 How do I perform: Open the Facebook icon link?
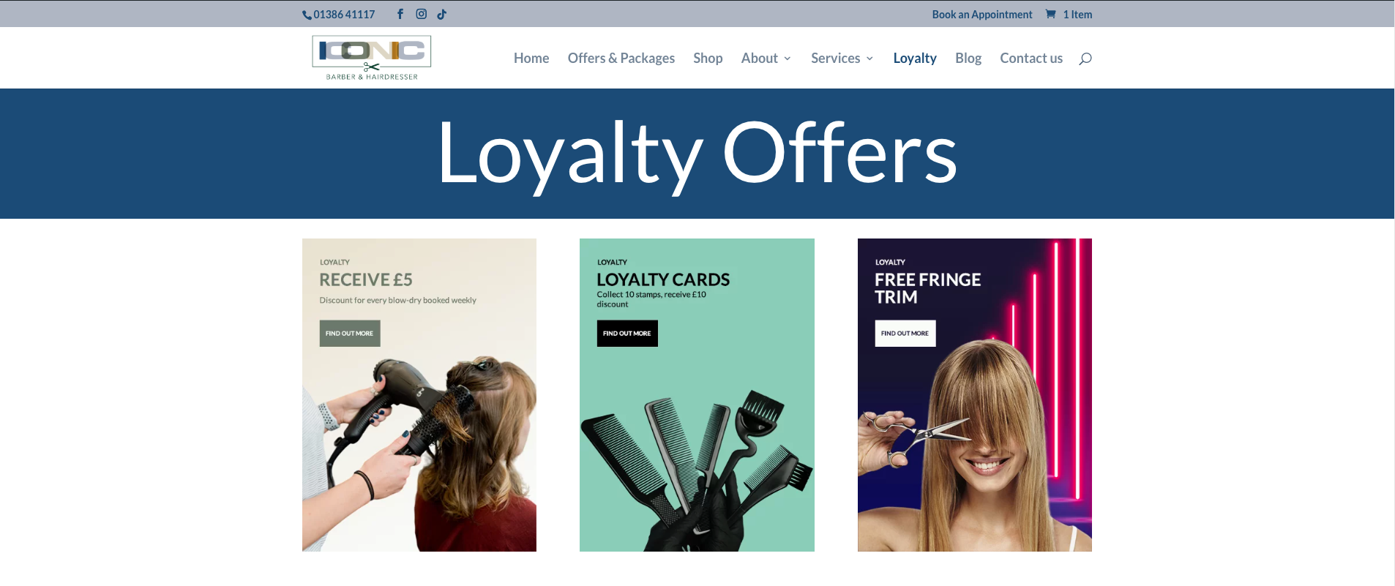click(x=400, y=14)
